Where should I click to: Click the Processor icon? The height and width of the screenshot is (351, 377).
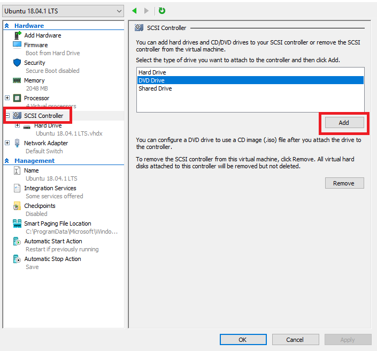17,98
